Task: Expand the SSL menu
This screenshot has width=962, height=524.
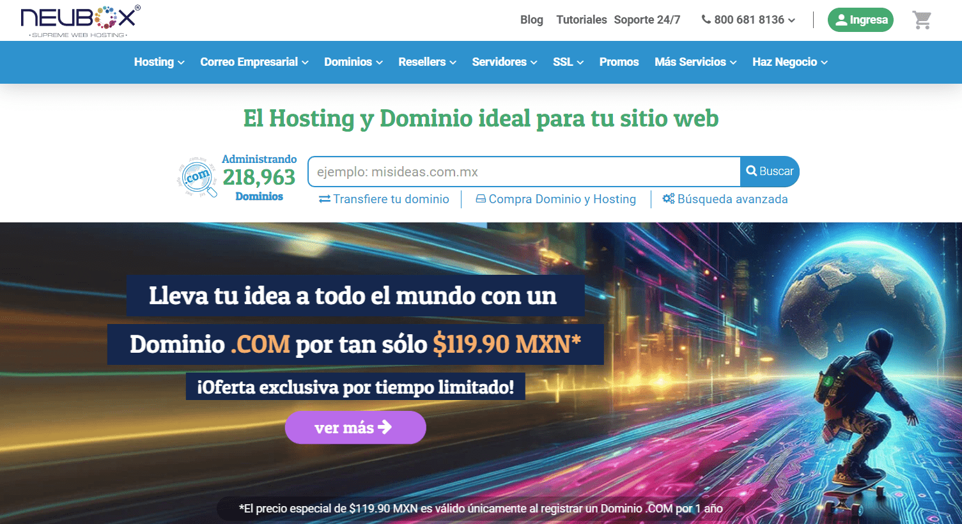Action: pos(568,62)
